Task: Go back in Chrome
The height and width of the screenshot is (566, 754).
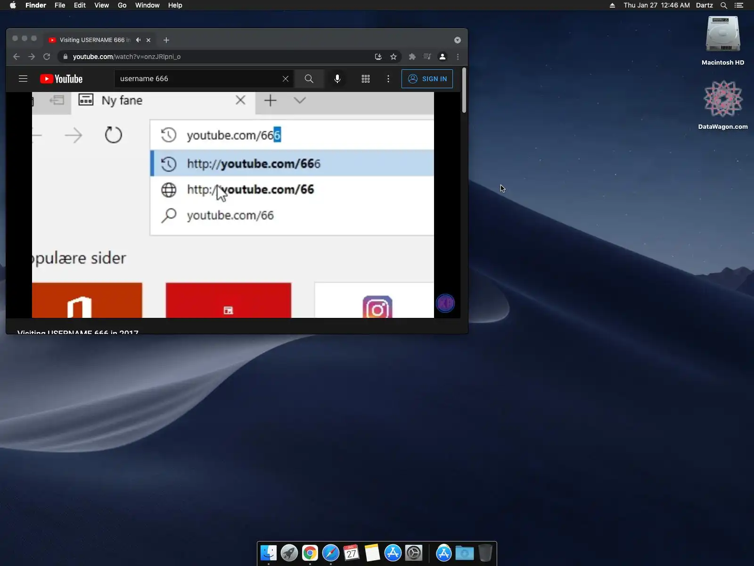Action: pos(16,57)
